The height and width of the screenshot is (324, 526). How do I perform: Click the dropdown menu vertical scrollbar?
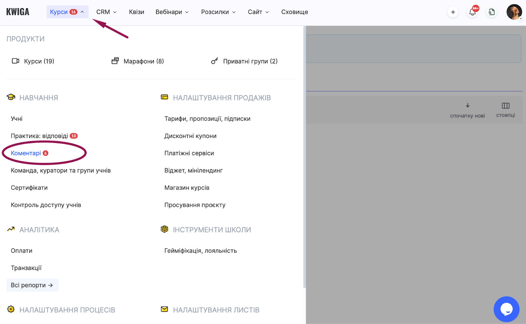coord(304,158)
